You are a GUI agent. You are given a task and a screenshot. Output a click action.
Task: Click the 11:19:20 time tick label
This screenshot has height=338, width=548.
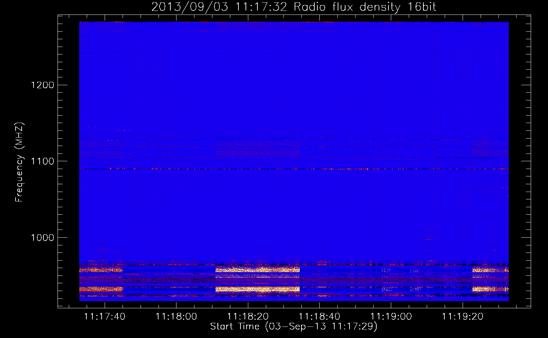click(x=463, y=317)
